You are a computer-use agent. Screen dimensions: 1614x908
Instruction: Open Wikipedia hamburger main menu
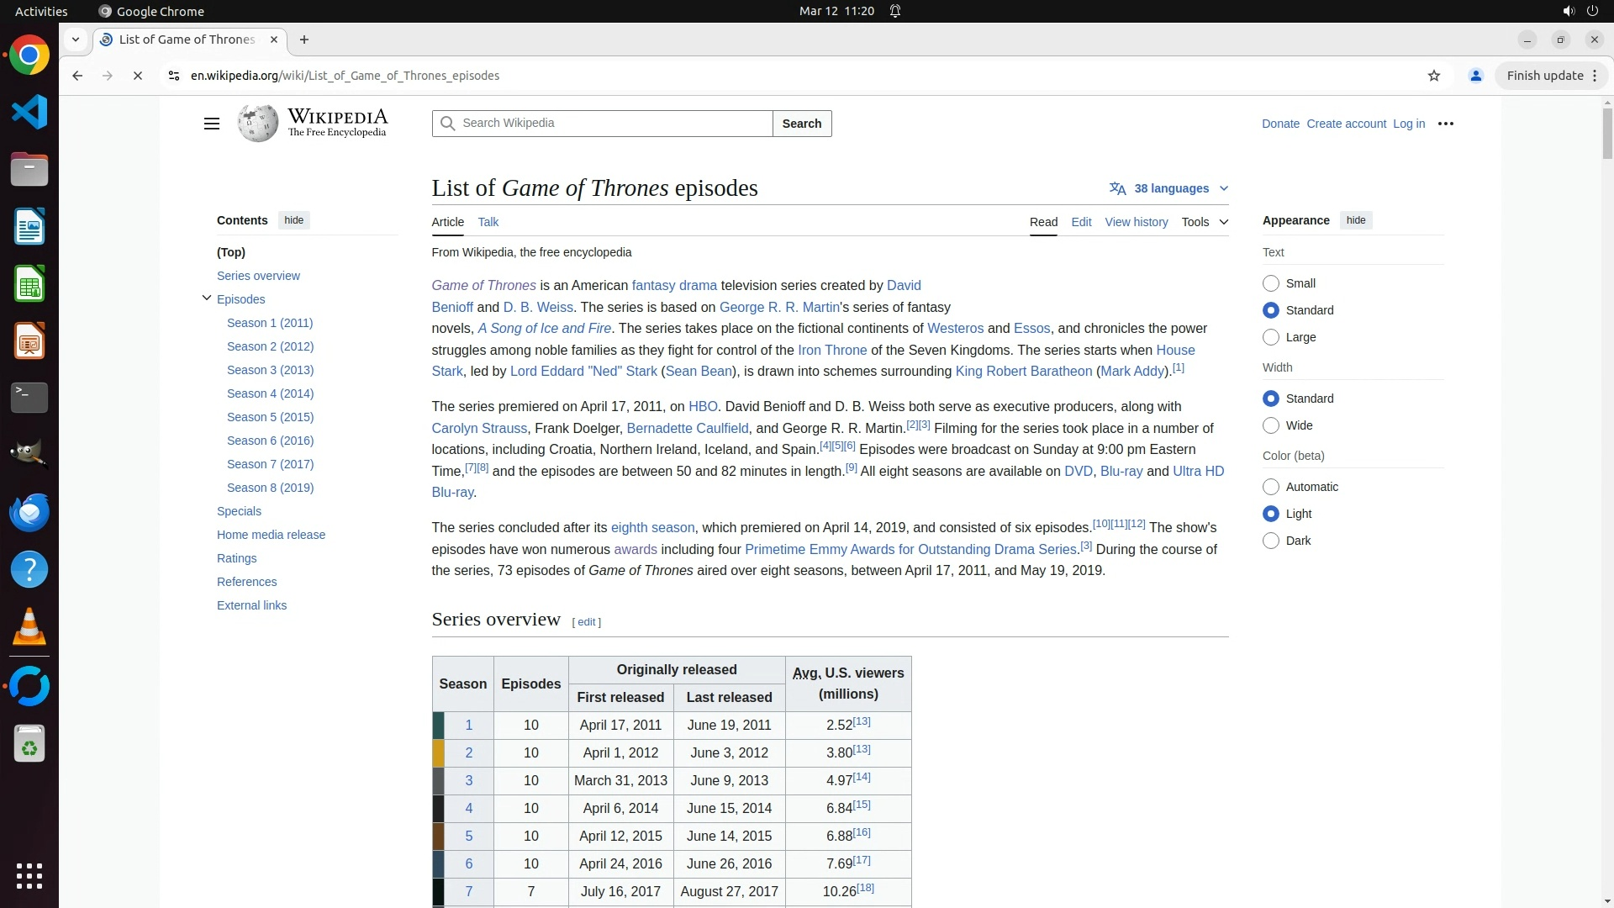(x=211, y=124)
